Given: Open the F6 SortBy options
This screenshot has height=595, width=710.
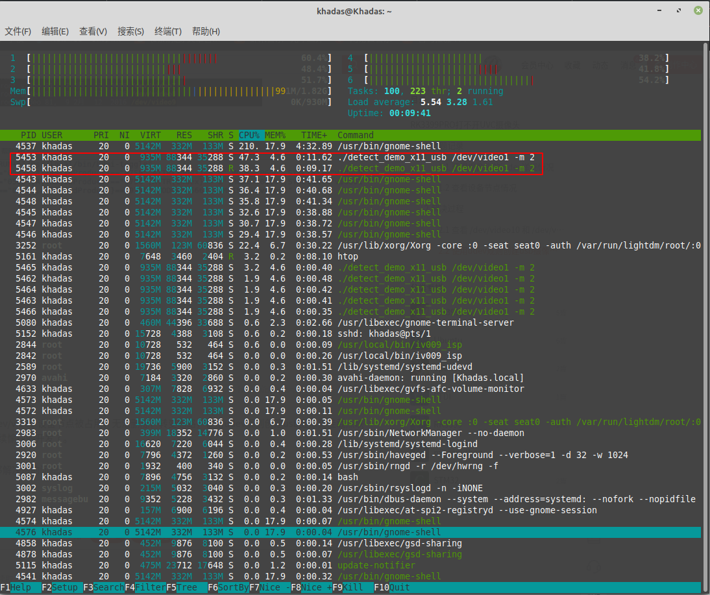Looking at the screenshot, I should tap(228, 587).
